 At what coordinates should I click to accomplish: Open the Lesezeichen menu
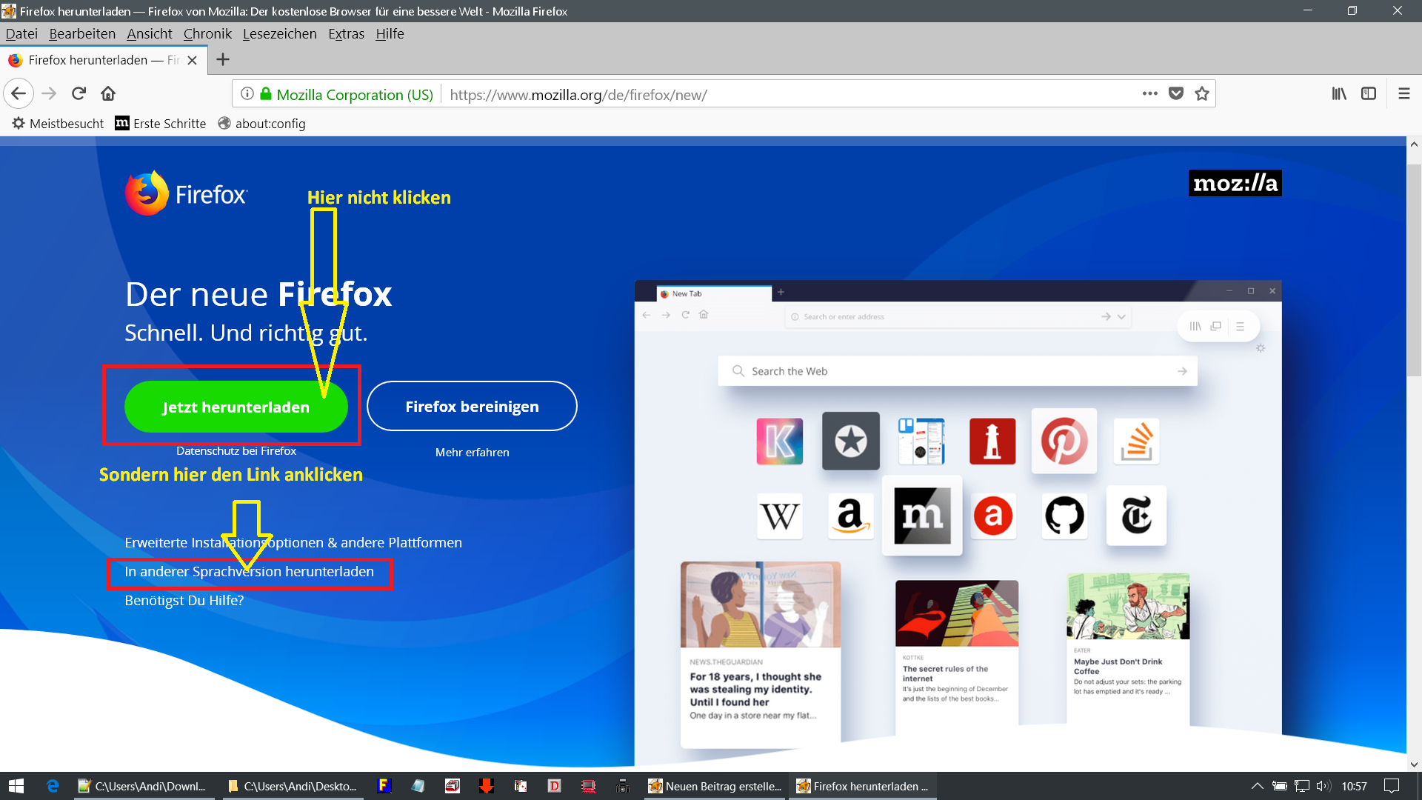279,33
